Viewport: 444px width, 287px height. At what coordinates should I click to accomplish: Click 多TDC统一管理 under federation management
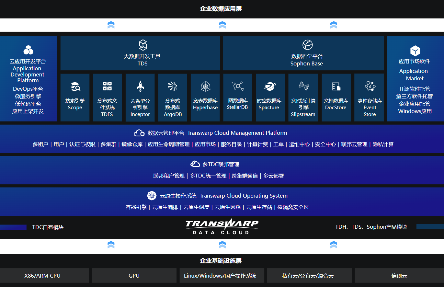coord(208,176)
